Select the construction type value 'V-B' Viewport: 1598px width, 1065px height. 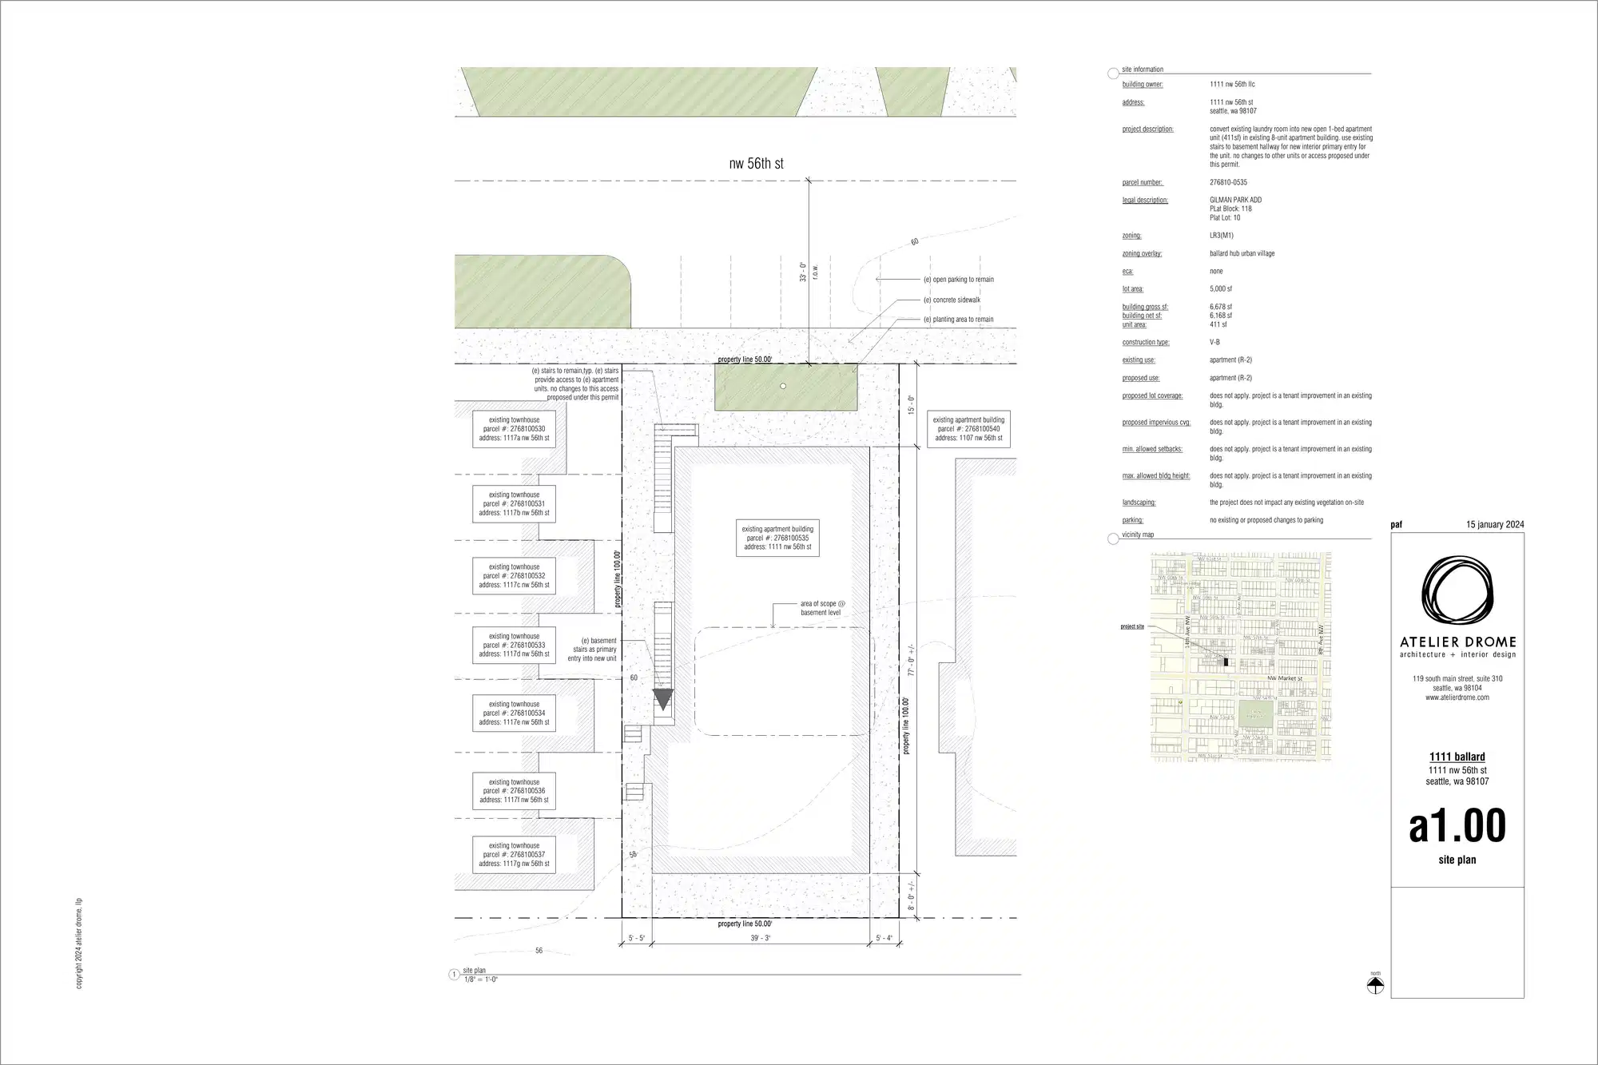[1214, 342]
